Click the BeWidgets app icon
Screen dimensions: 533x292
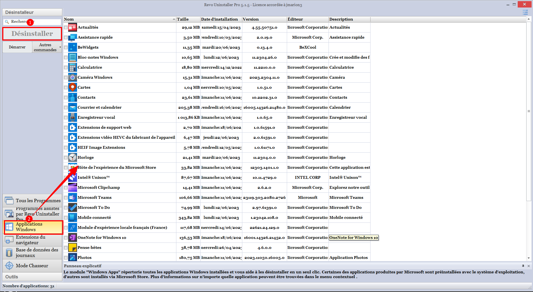click(x=73, y=47)
